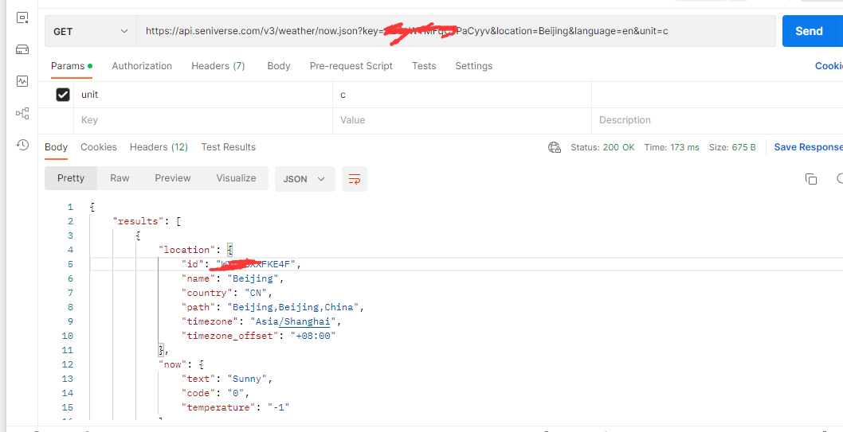Image resolution: width=843 pixels, height=432 pixels.
Task: Switch to the Authorization tab
Action: tap(142, 66)
